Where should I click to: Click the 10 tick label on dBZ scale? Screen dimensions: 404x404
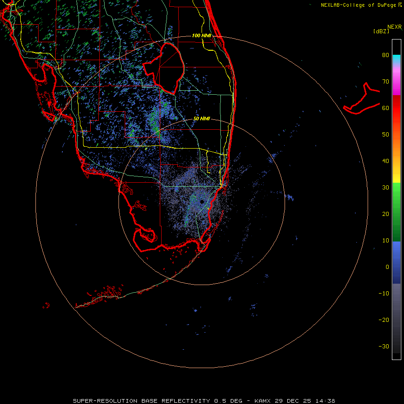(x=386, y=241)
